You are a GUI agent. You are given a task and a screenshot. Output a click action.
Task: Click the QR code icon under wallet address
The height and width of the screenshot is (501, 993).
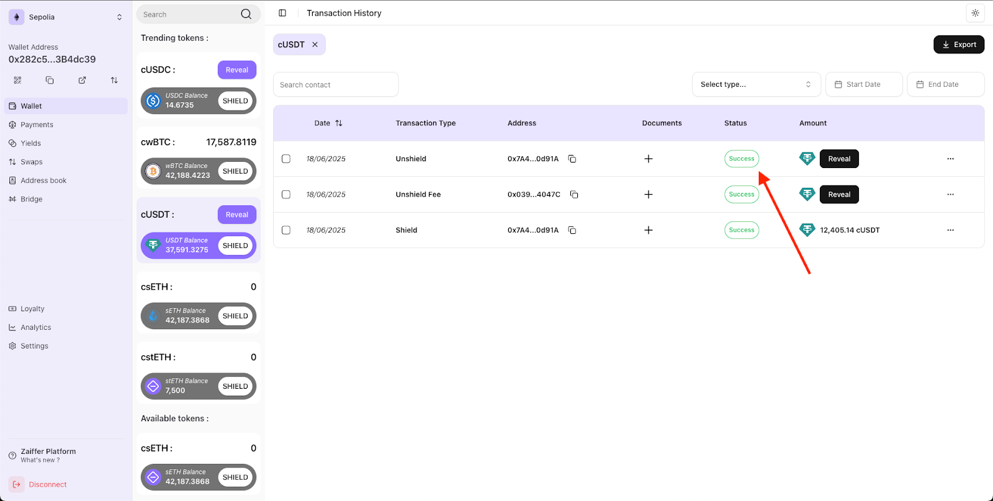pos(17,80)
